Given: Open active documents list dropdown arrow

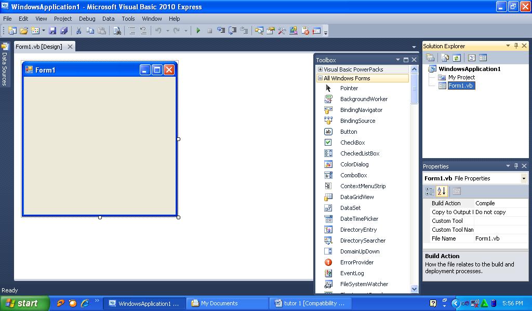Looking at the screenshot, I should 414,47.
